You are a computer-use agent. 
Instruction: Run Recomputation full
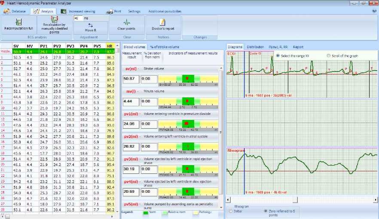pos(18,25)
